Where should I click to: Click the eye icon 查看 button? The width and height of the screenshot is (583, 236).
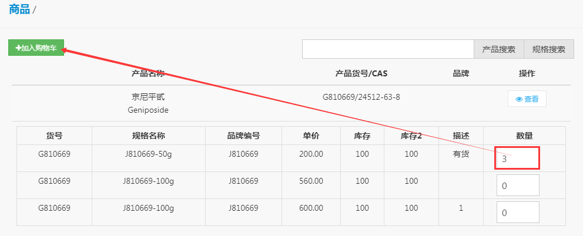527,99
